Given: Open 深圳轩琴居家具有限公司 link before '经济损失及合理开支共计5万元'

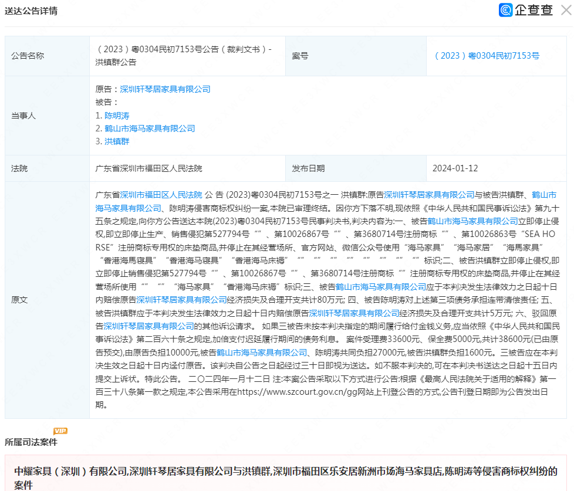Looking at the screenshot, I should (354, 313).
